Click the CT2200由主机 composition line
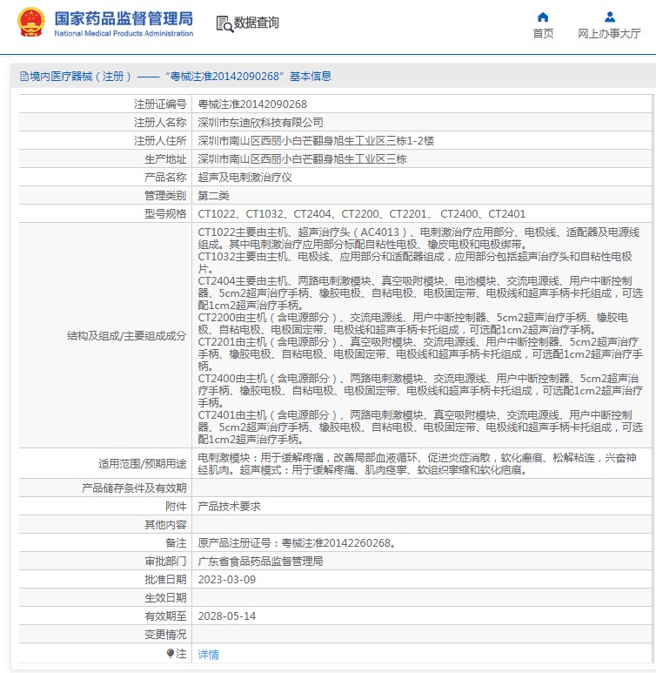 (412, 324)
